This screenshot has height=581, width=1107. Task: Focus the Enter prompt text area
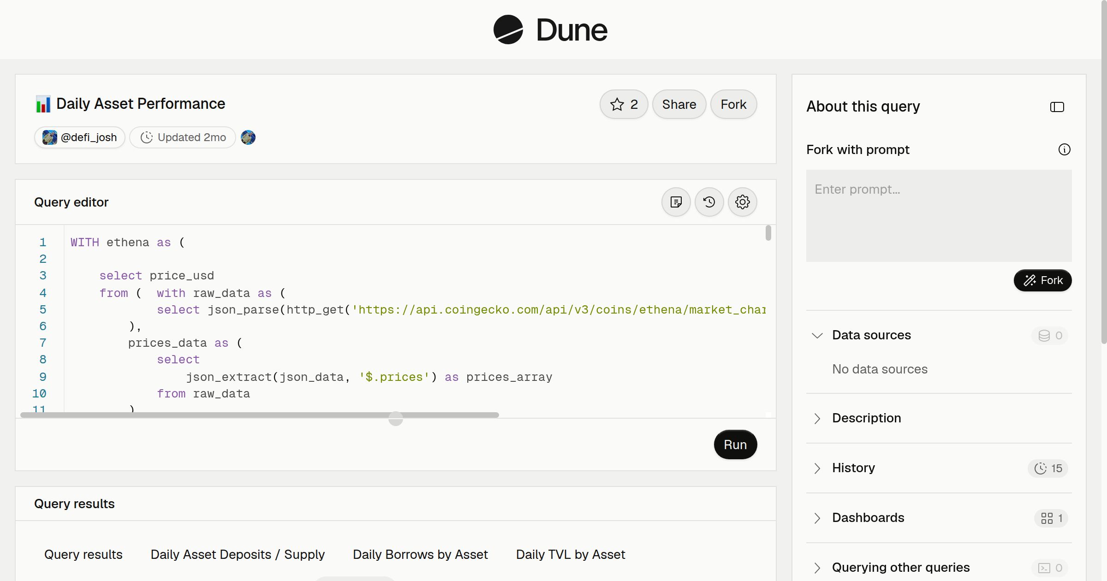click(x=939, y=216)
